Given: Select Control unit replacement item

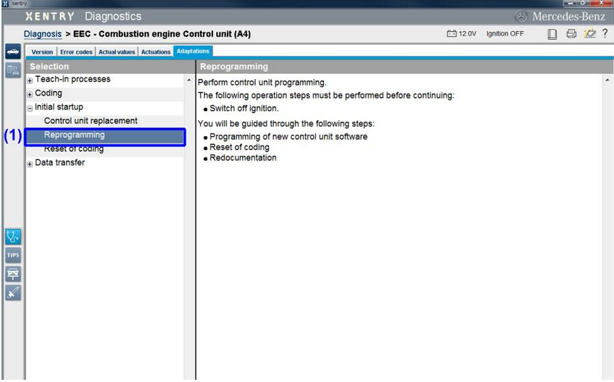Looking at the screenshot, I should coord(91,121).
